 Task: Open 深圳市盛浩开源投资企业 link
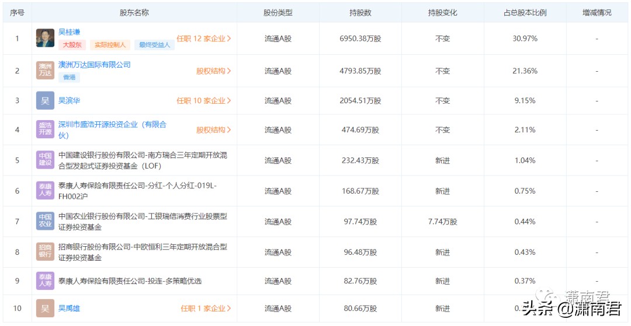(x=112, y=129)
